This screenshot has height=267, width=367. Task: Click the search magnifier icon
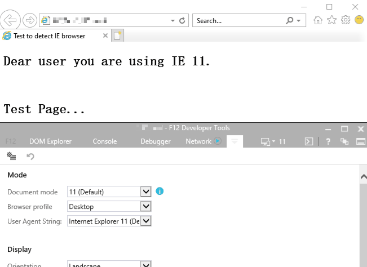coord(290,21)
